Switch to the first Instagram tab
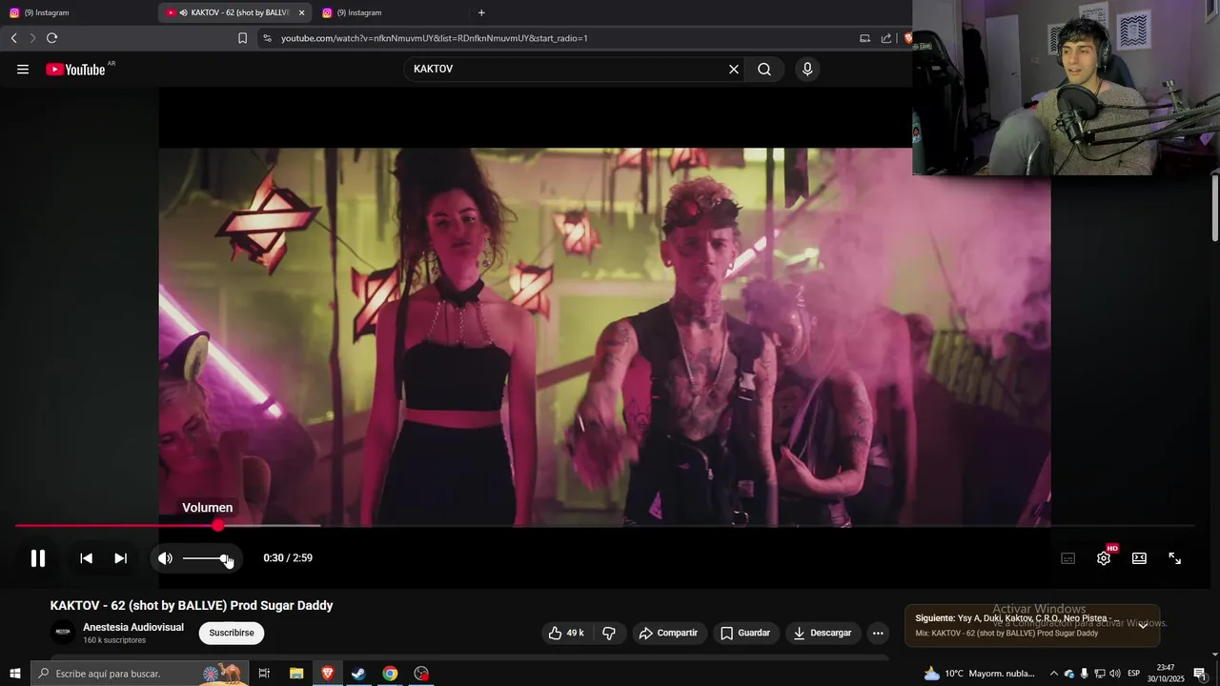Viewport: 1220px width, 686px height. click(x=76, y=12)
